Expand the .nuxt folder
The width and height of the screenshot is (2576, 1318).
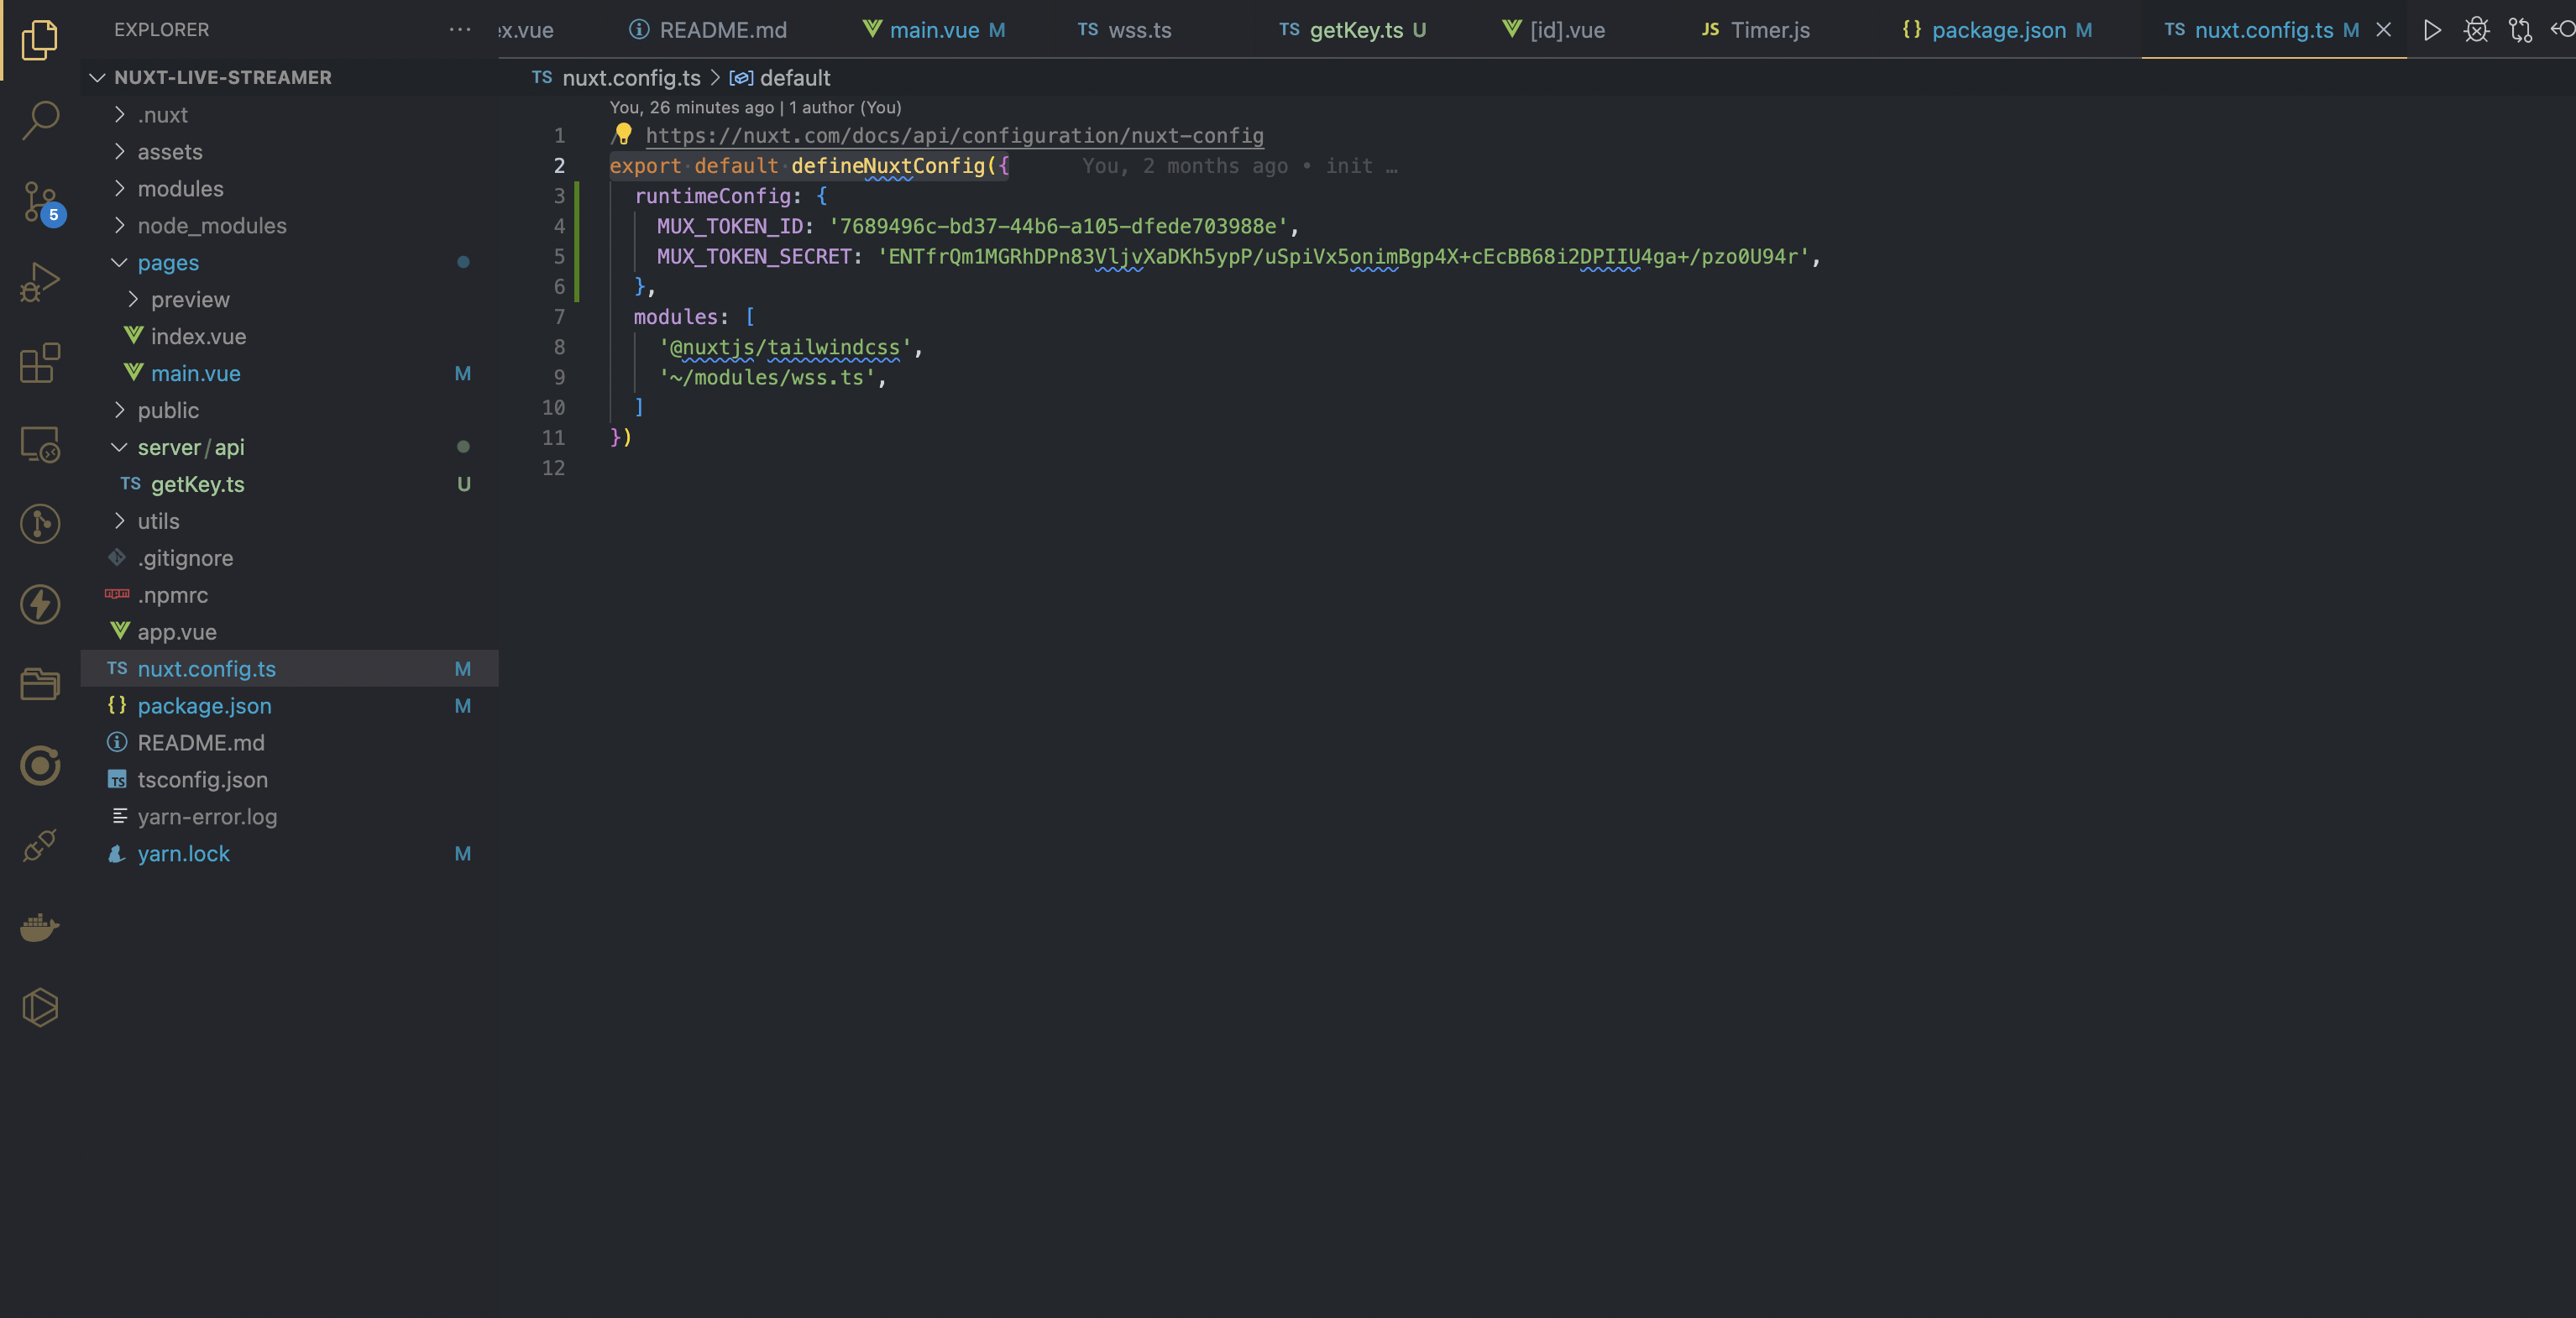click(288, 115)
